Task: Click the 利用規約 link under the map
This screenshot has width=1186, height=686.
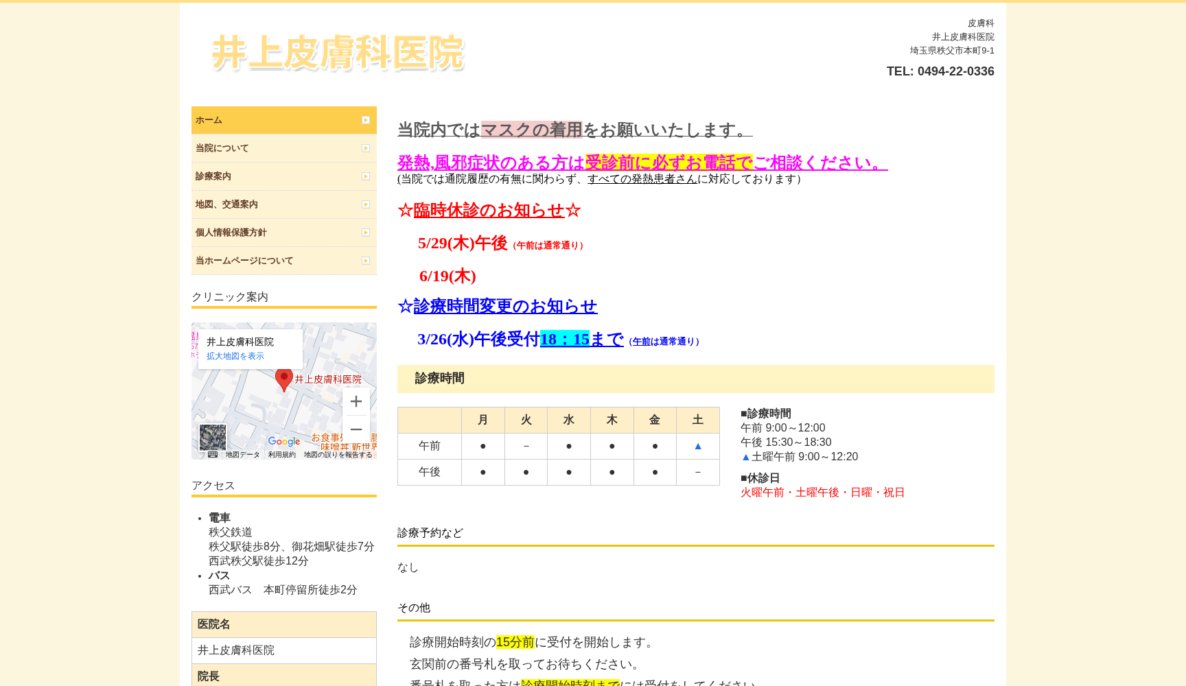Action: point(282,454)
